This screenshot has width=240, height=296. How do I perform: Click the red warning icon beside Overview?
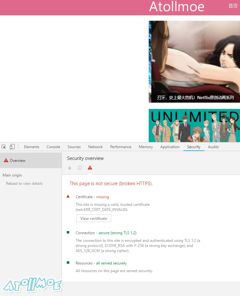(x=6, y=160)
